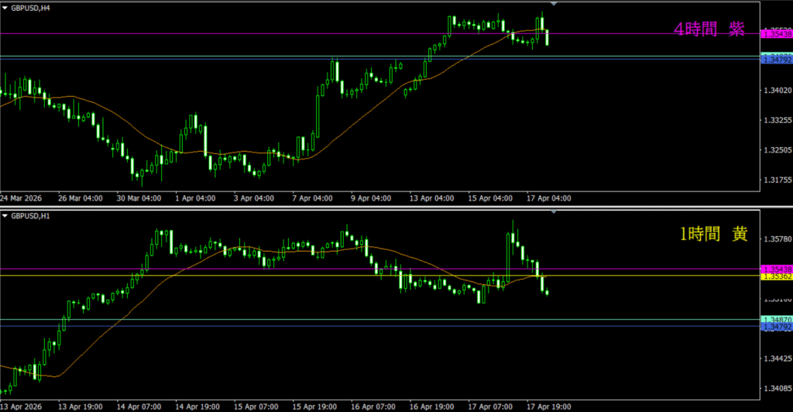Select the GBPUSD,H4 chart title

pyautogui.click(x=32, y=6)
